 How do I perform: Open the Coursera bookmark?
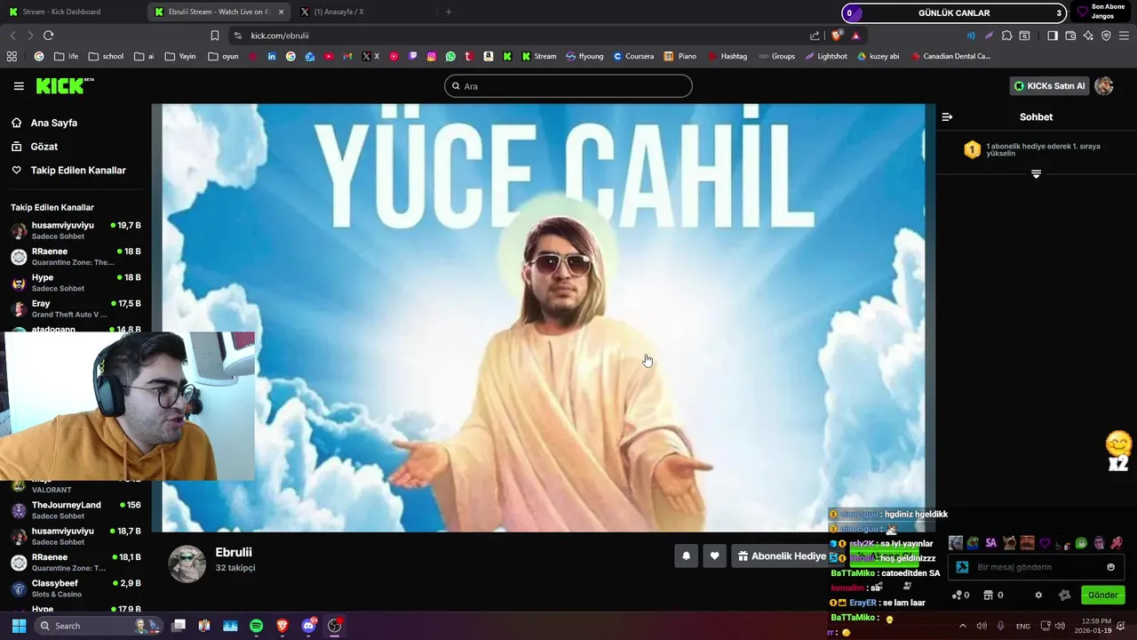(x=633, y=56)
